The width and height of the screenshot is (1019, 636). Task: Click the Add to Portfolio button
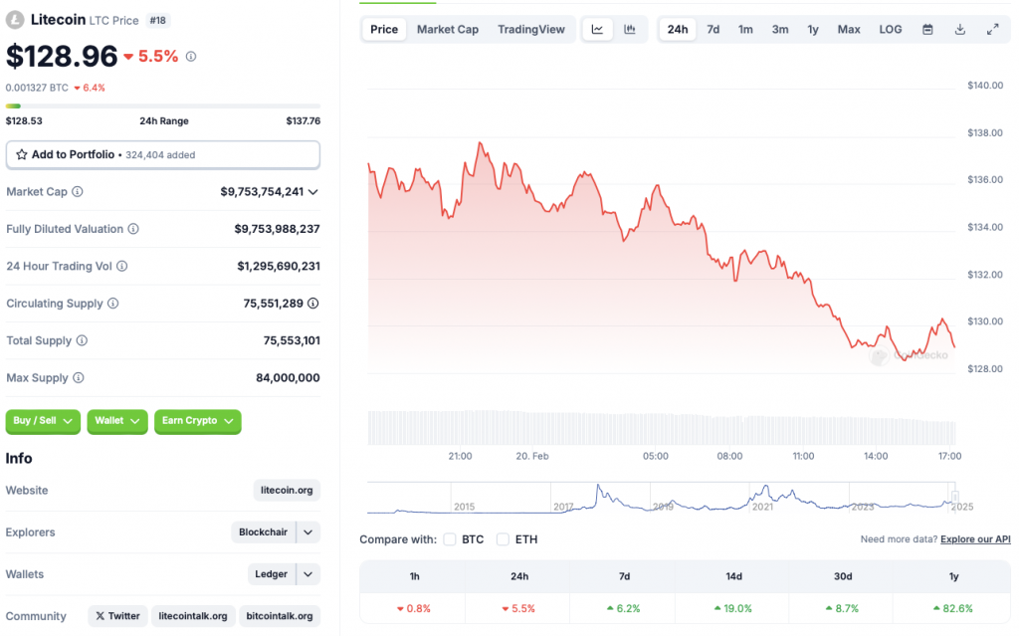[163, 155]
